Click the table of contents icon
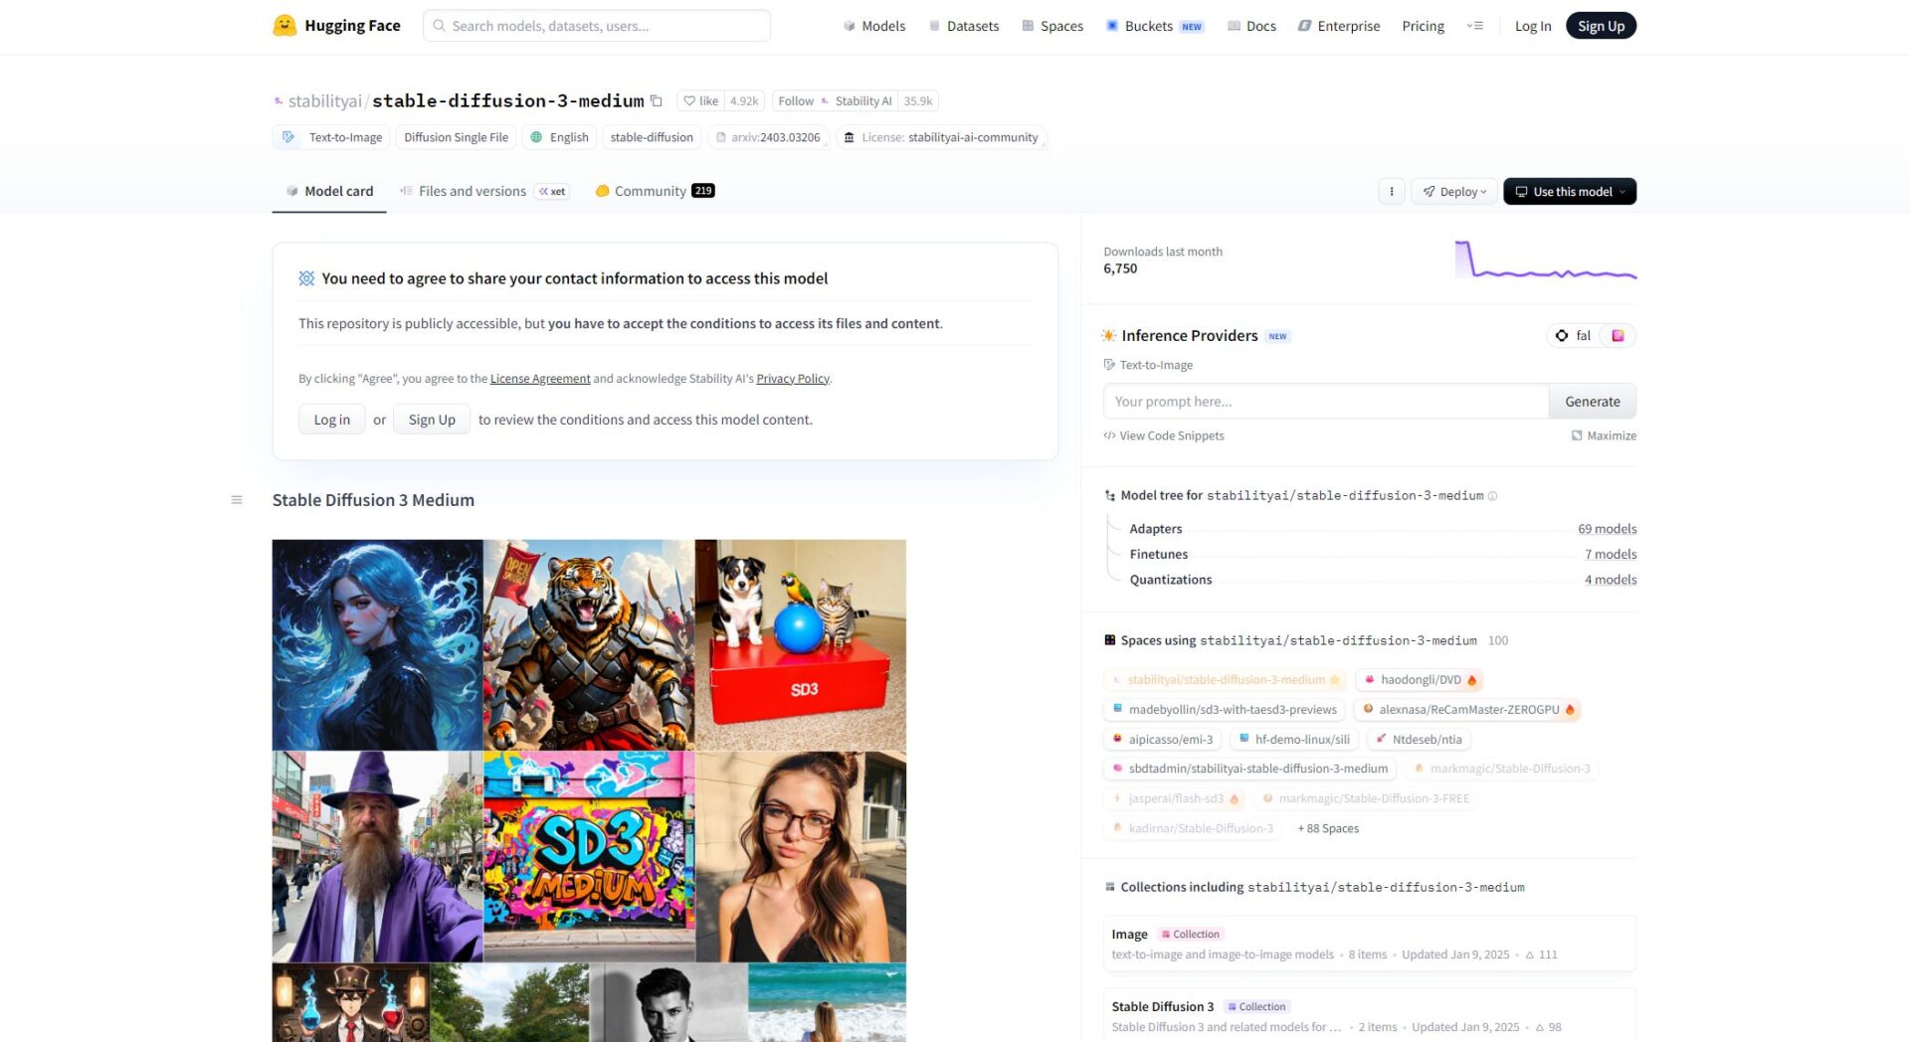 point(237,500)
